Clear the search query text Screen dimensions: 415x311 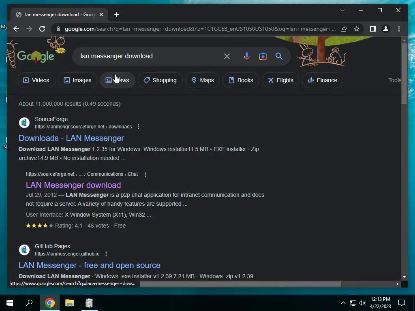(227, 56)
